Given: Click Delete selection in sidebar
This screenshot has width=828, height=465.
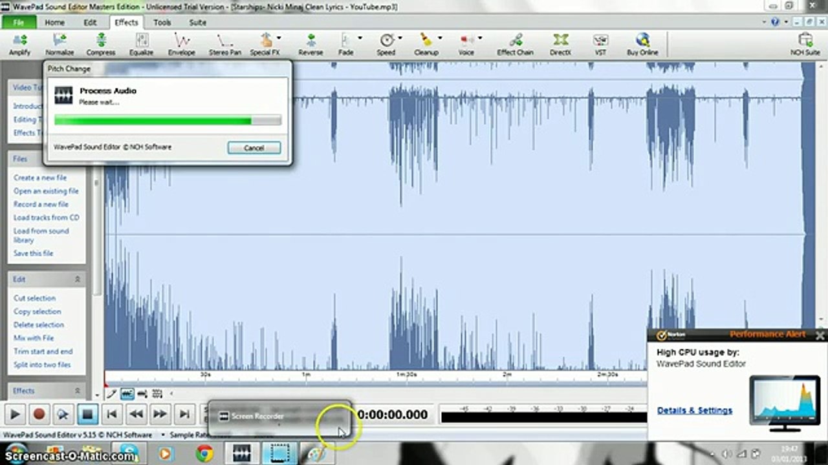Looking at the screenshot, I should (39, 325).
